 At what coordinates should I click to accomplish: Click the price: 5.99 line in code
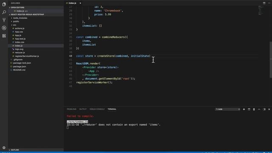102,14
